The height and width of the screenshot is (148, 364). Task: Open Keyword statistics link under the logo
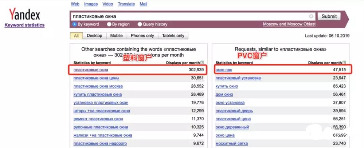click(x=24, y=25)
